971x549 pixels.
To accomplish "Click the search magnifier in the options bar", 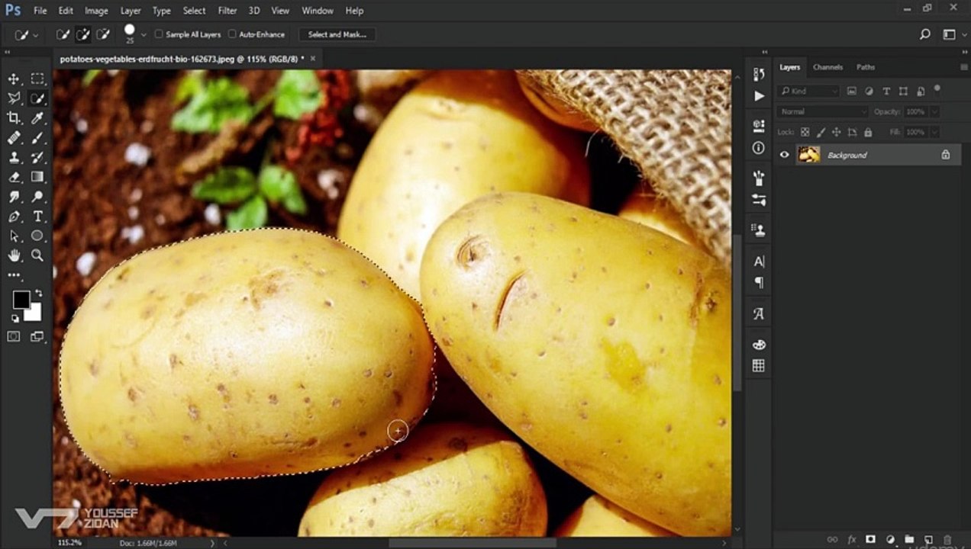I will pos(924,34).
